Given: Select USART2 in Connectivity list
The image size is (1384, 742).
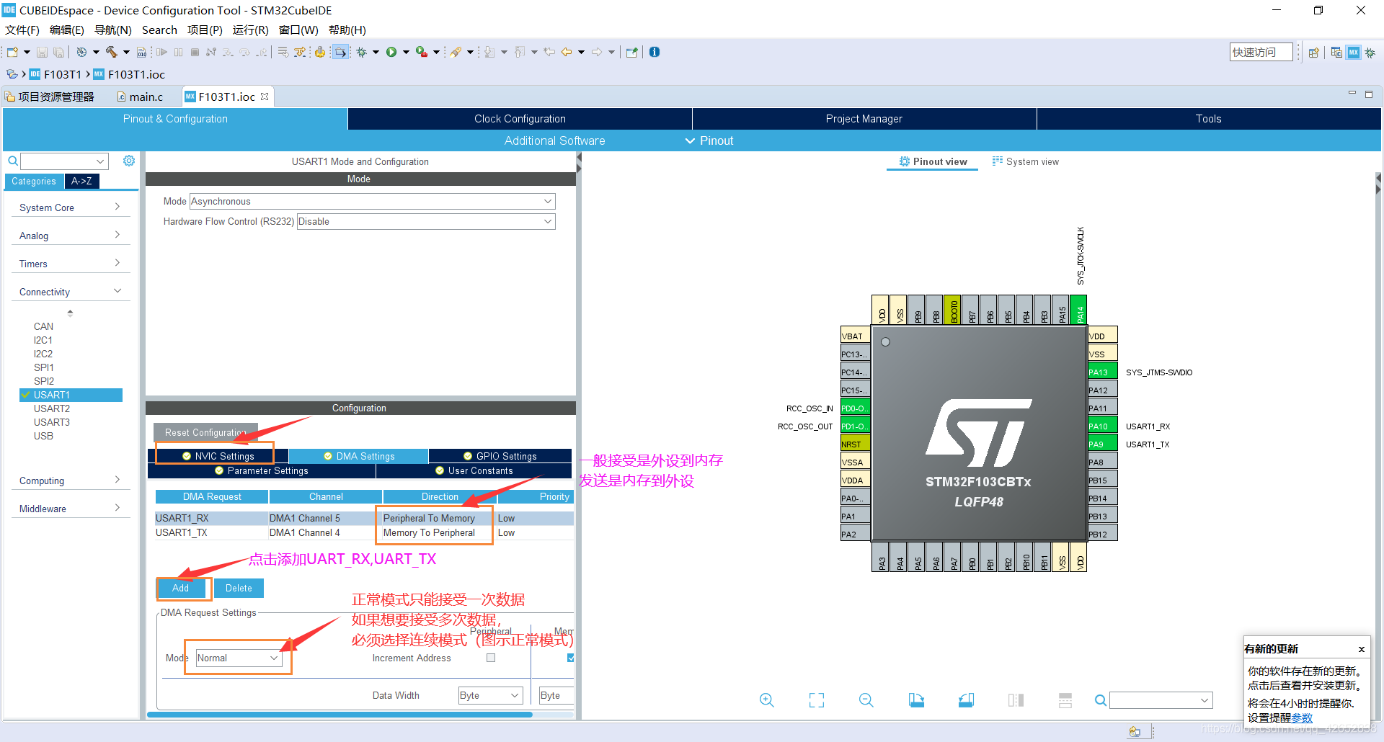Looking at the screenshot, I should pyautogui.click(x=52, y=408).
